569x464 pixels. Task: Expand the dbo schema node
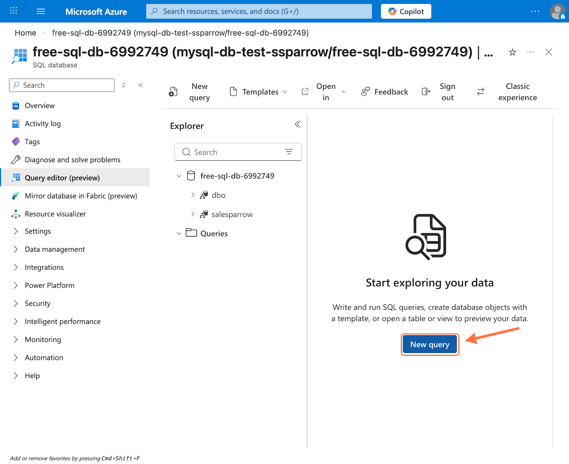pyautogui.click(x=193, y=195)
